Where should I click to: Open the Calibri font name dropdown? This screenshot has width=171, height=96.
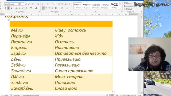coord(17,4)
